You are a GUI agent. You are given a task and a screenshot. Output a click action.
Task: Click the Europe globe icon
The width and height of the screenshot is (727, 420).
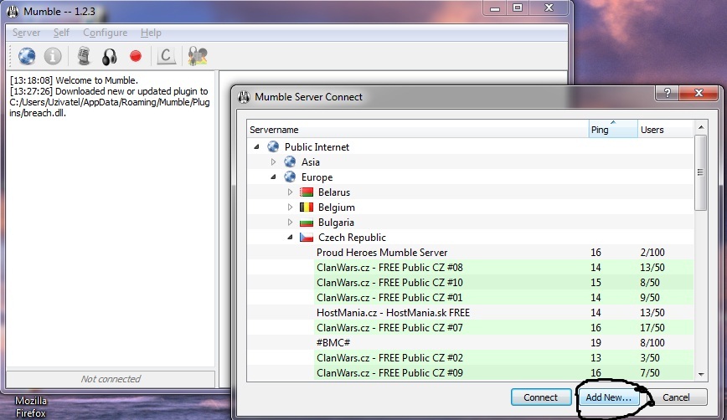coord(290,177)
